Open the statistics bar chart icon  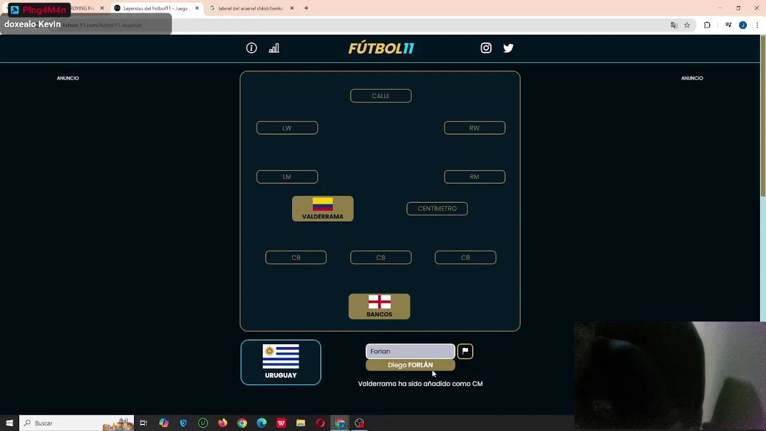(274, 48)
